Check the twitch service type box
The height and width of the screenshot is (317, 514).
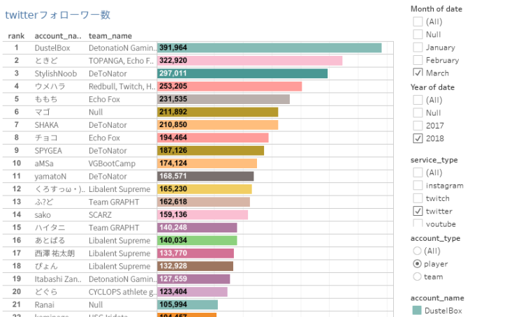tap(418, 198)
